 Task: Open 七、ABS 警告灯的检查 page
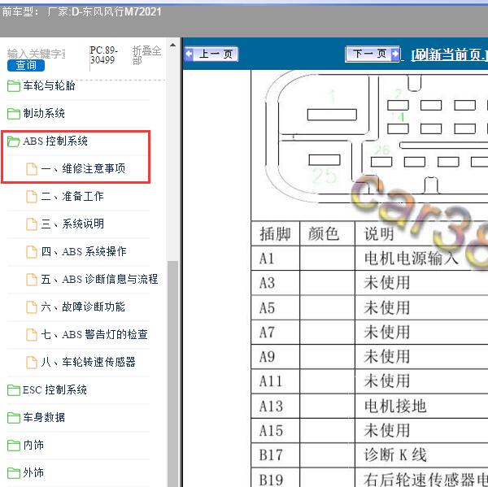pyautogui.click(x=94, y=335)
